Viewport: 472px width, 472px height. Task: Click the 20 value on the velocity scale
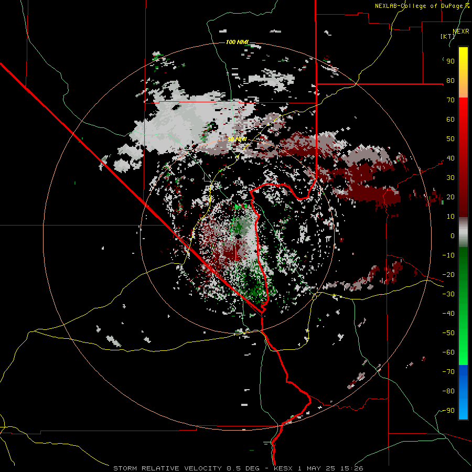click(x=450, y=197)
